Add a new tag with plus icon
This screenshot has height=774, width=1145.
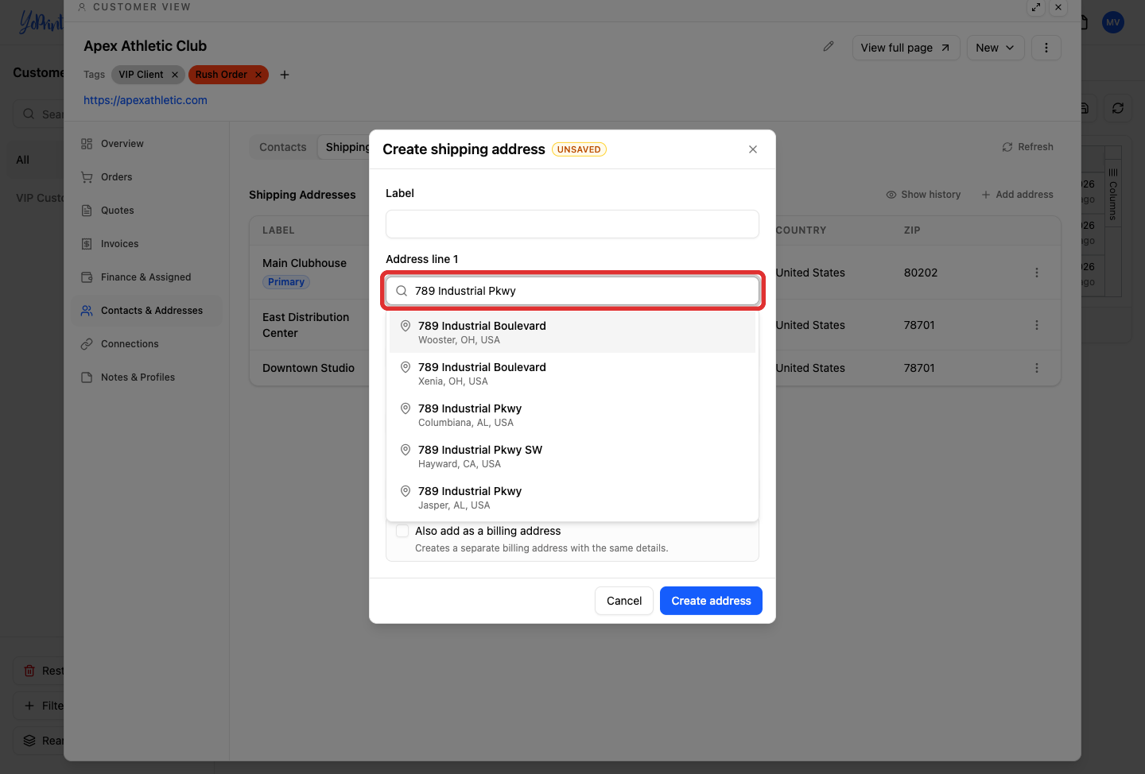tap(285, 75)
